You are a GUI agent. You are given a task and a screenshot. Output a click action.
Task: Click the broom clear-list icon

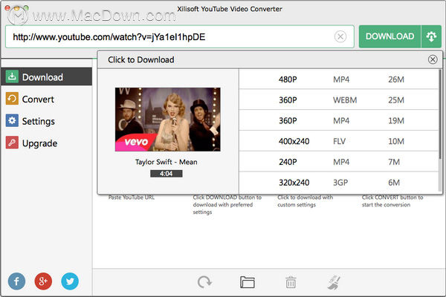click(334, 282)
